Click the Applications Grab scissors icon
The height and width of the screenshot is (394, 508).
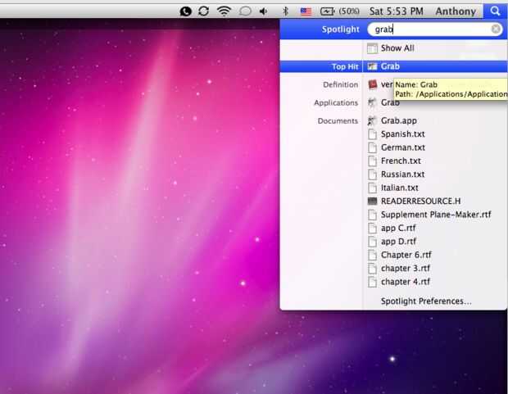click(372, 102)
